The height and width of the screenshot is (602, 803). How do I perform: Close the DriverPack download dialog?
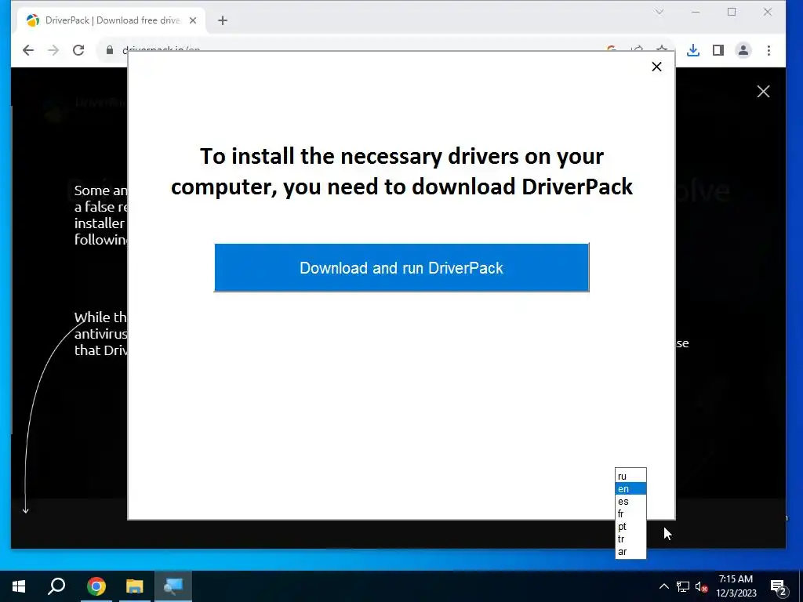pyautogui.click(x=656, y=67)
